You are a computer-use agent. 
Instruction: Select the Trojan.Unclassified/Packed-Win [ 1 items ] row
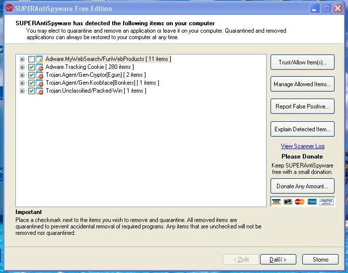(96, 91)
